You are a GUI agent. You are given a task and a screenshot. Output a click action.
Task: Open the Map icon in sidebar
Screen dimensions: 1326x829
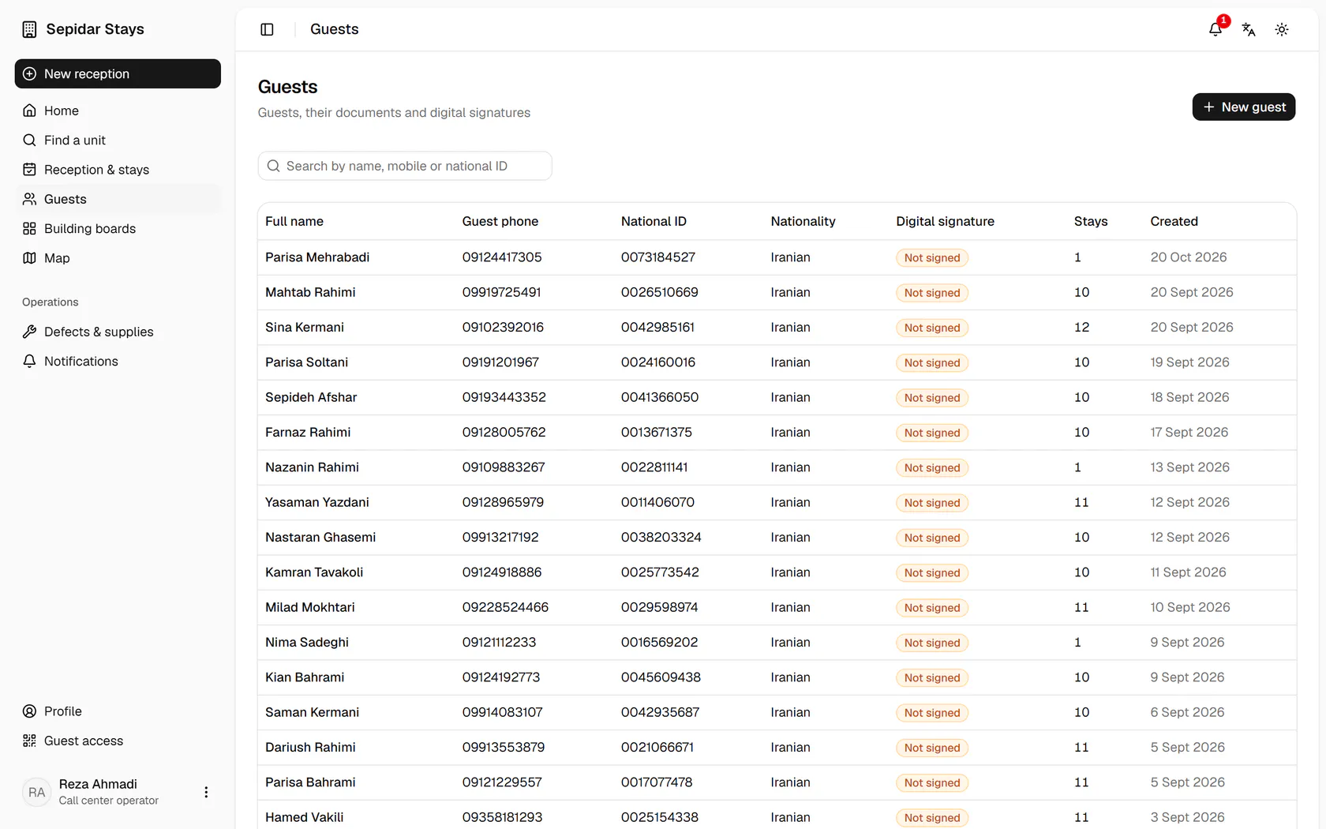click(x=29, y=258)
